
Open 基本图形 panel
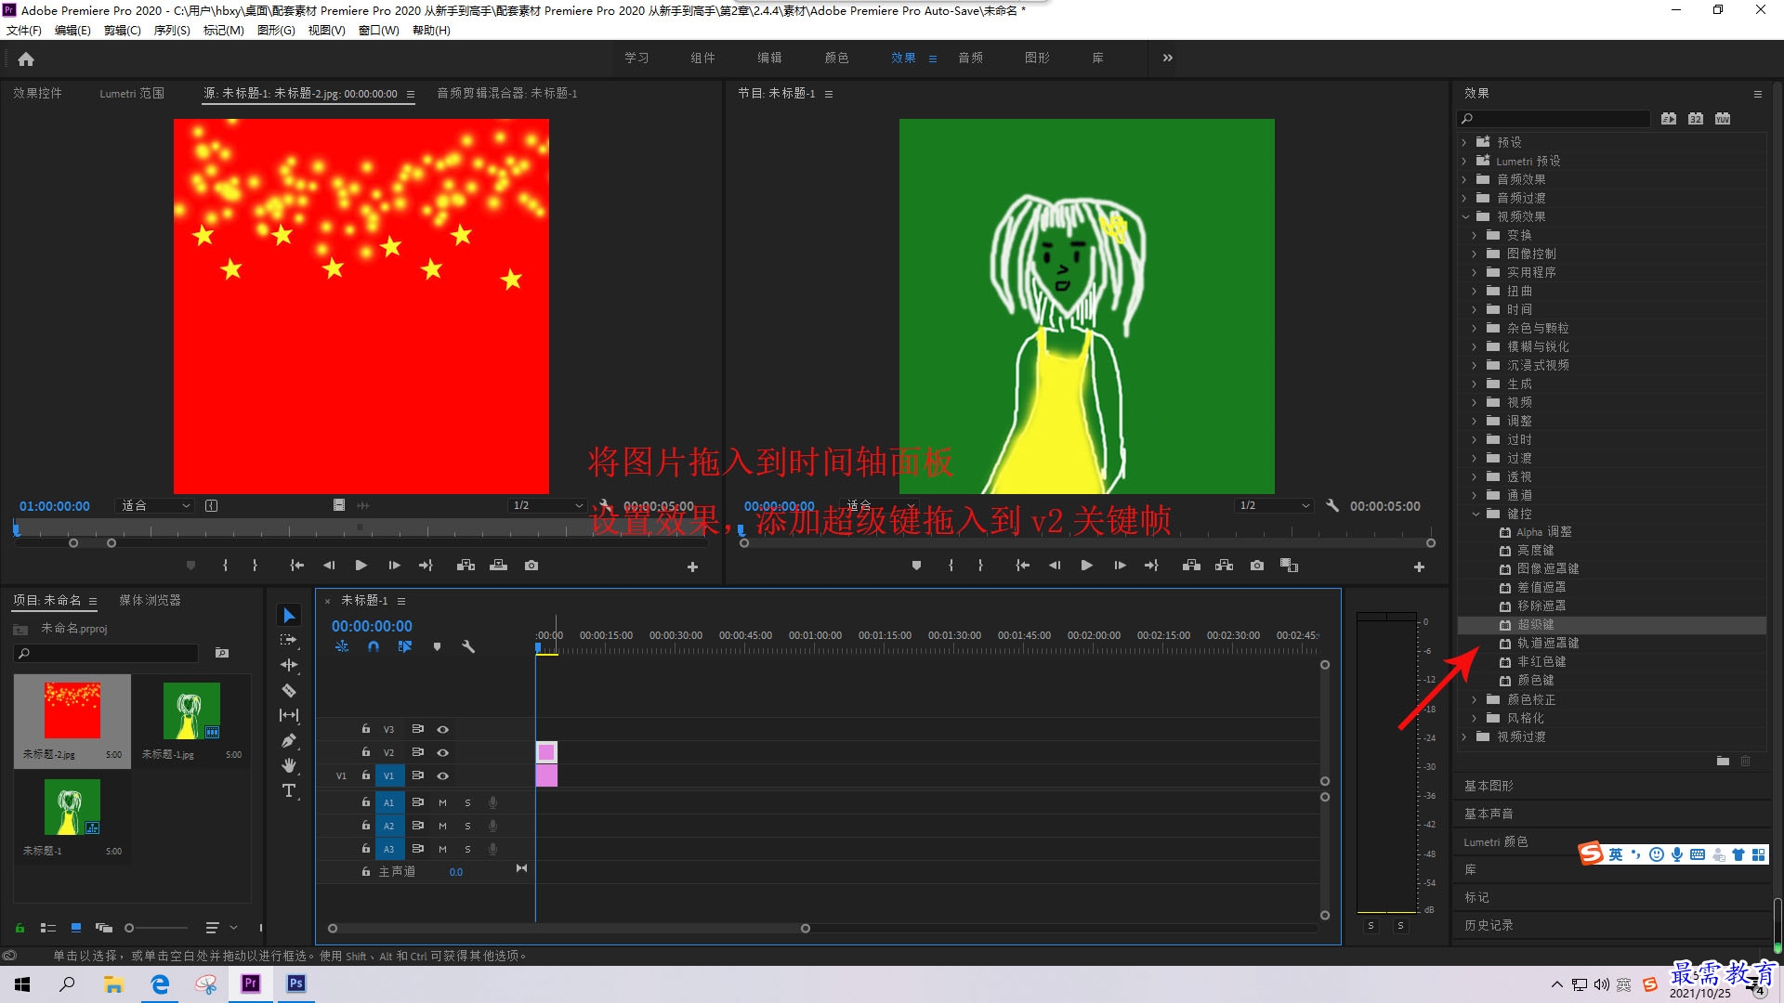[x=1489, y=786]
